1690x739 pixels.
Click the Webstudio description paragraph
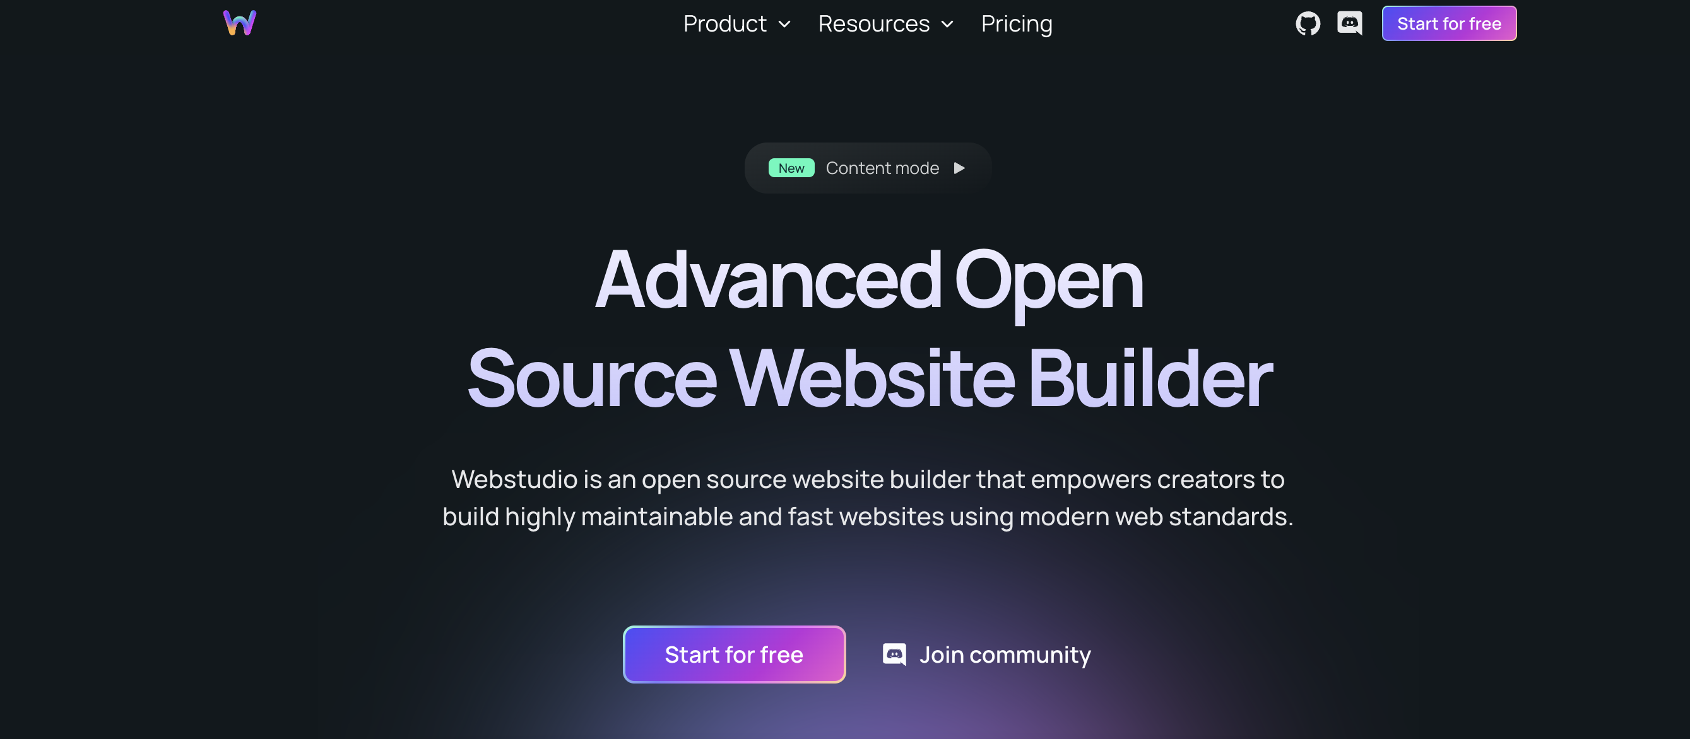[x=867, y=498]
